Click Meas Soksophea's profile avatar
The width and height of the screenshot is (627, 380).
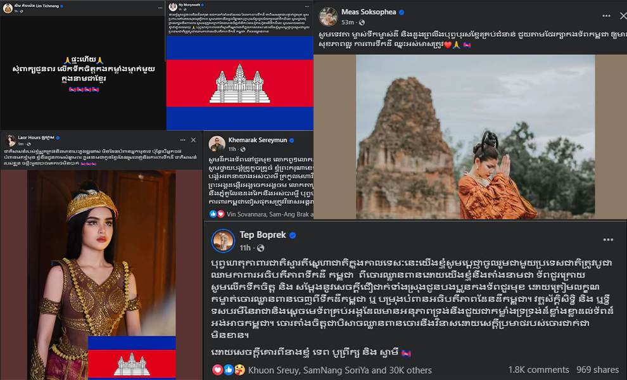tap(328, 16)
